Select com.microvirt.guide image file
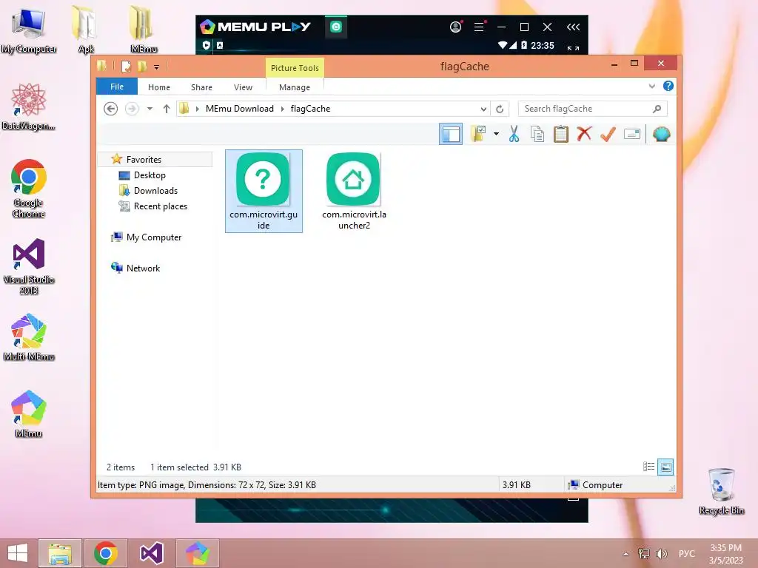This screenshot has width=758, height=568. coord(264,192)
